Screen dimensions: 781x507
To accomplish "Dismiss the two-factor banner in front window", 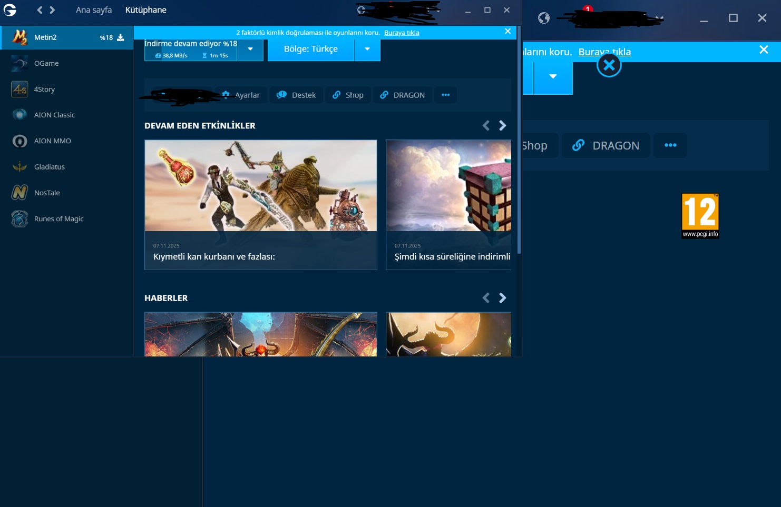I will (507, 32).
